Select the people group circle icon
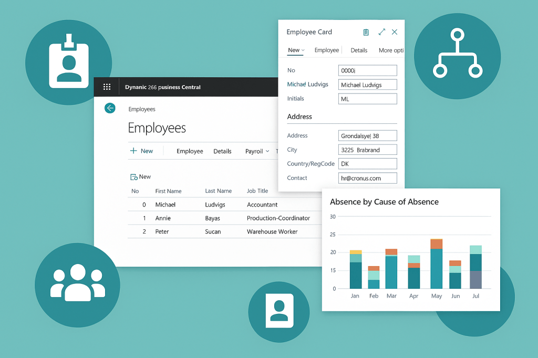The width and height of the screenshot is (538, 358). click(77, 284)
